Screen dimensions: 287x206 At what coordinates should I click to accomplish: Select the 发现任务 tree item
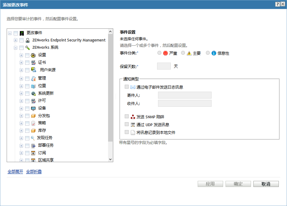click(45, 138)
